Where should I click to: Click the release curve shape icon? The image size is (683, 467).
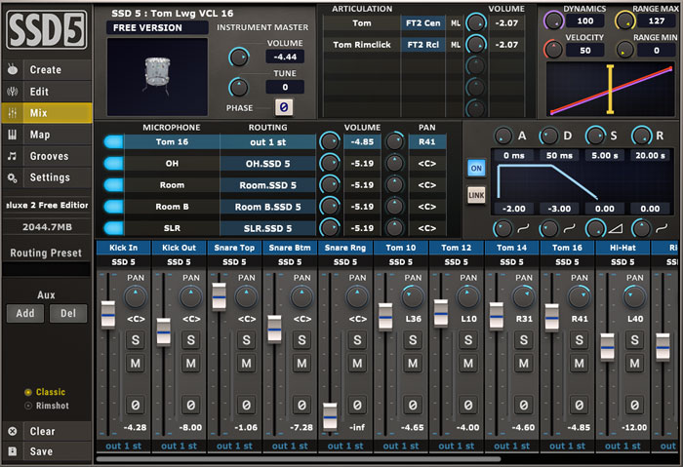pos(662,228)
